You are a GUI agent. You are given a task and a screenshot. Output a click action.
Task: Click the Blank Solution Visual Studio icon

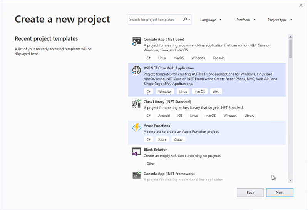pos(136,152)
